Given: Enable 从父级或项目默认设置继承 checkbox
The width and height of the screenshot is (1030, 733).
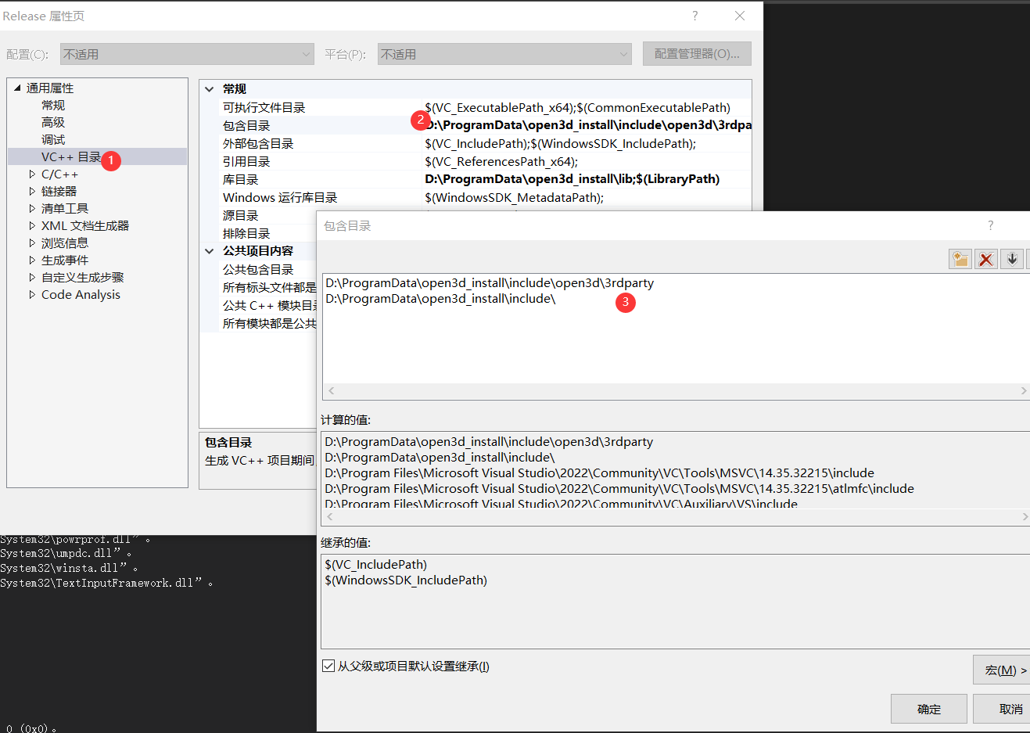Looking at the screenshot, I should pos(328,666).
